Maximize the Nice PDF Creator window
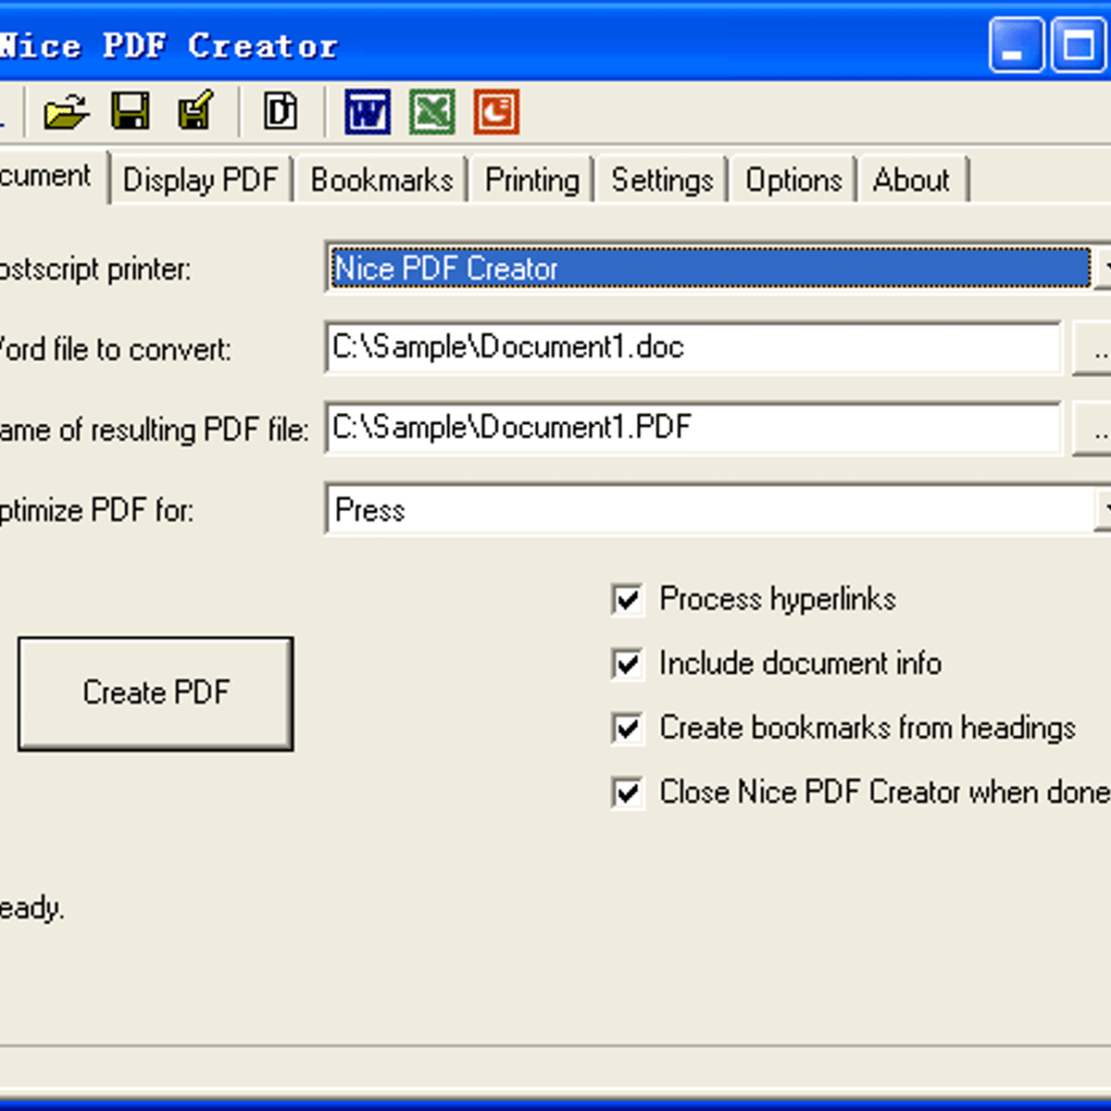 click(1079, 45)
